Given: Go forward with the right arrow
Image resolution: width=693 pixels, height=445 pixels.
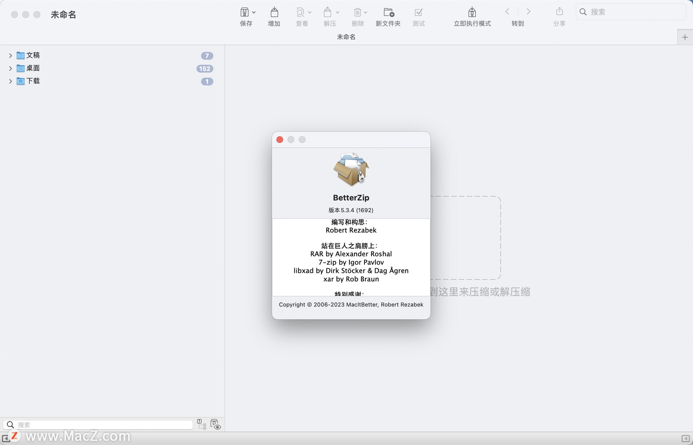Looking at the screenshot, I should click(x=528, y=12).
